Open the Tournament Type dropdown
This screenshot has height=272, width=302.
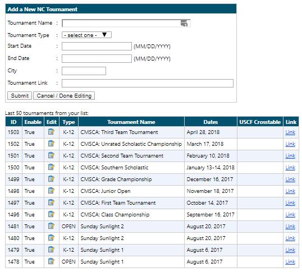pyautogui.click(x=86, y=35)
